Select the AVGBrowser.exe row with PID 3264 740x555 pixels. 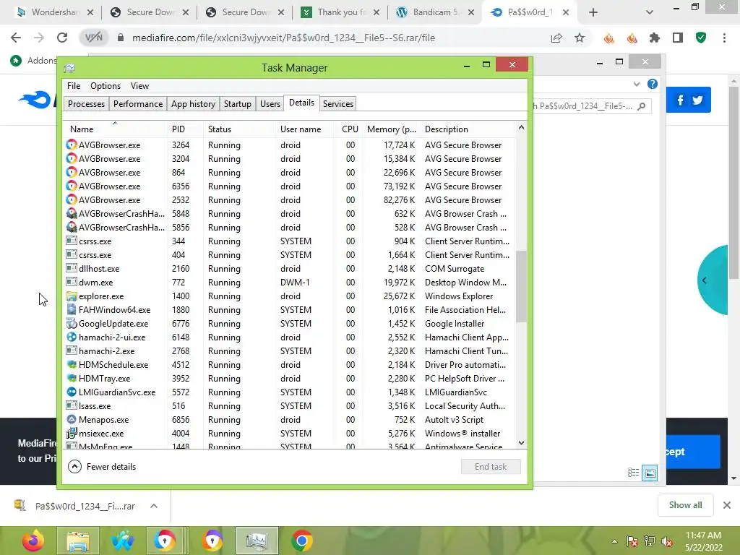[x=290, y=145]
